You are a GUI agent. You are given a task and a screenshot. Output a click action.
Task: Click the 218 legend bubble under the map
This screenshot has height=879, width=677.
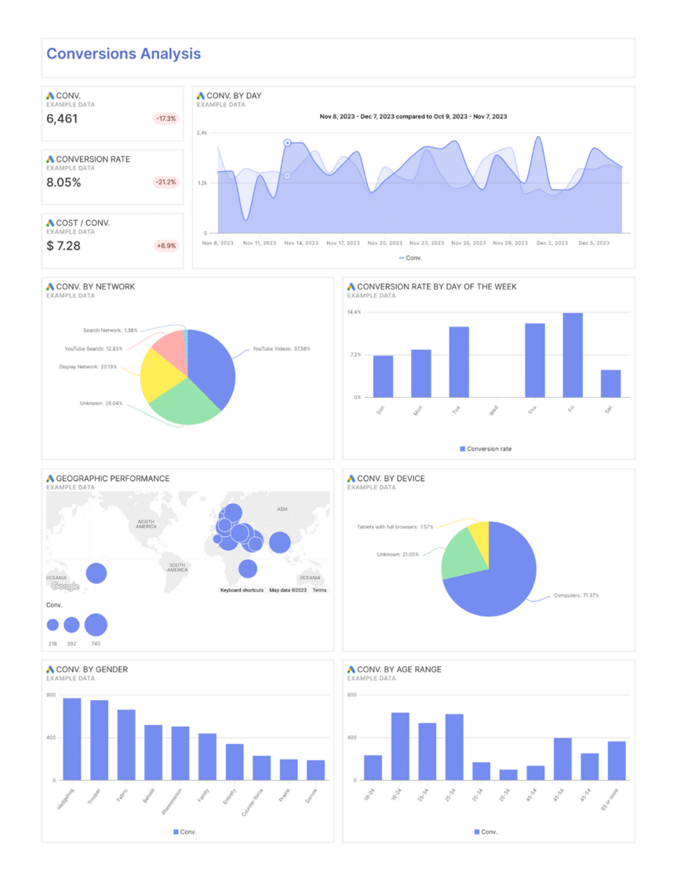tap(53, 625)
